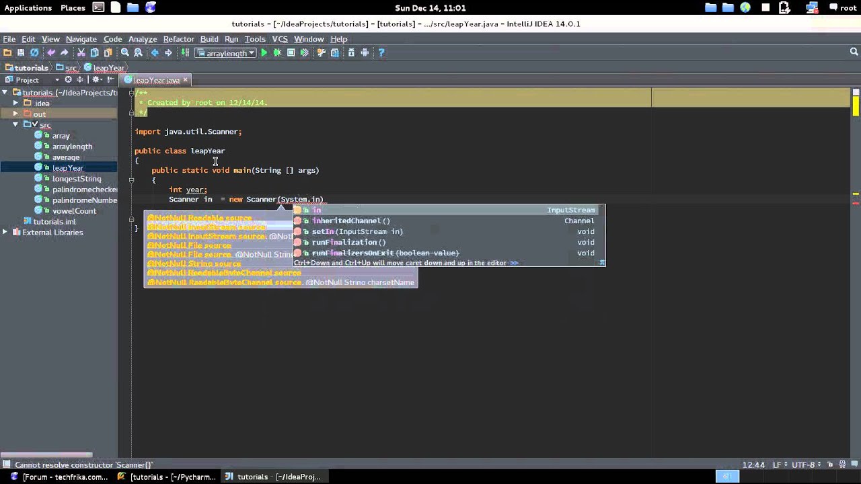Open UTF-8 encoding selector
The image size is (861, 484).
coord(807,465)
